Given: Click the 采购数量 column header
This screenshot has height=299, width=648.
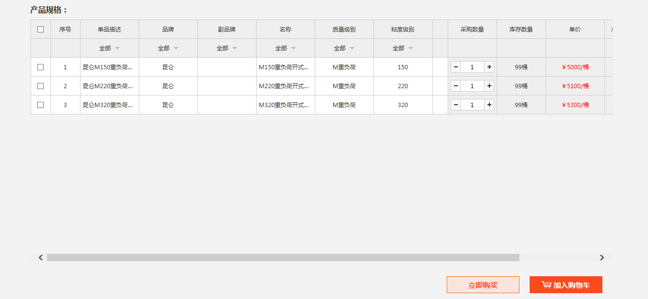Looking at the screenshot, I should coord(472,29).
